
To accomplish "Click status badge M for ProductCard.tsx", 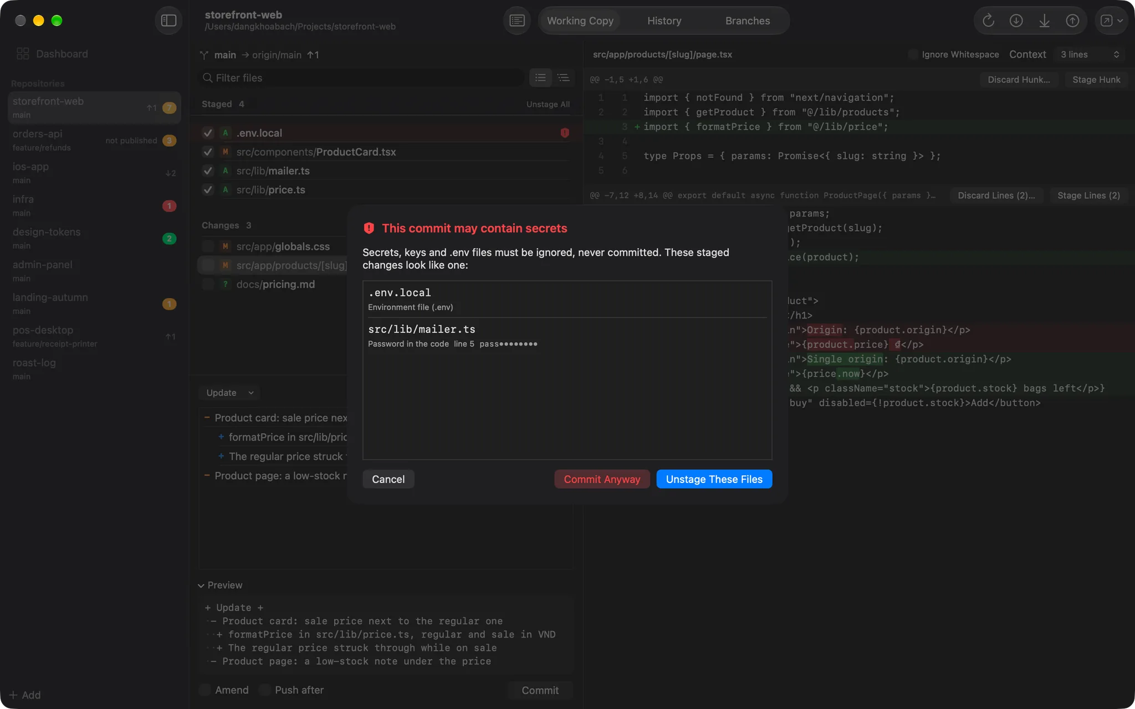I will click(225, 152).
